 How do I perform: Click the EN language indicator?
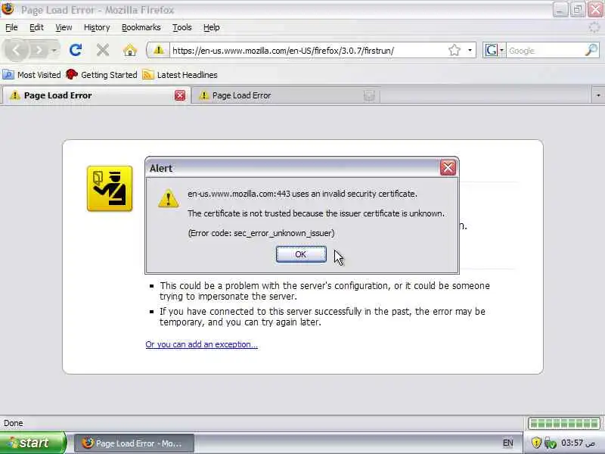coord(507,443)
